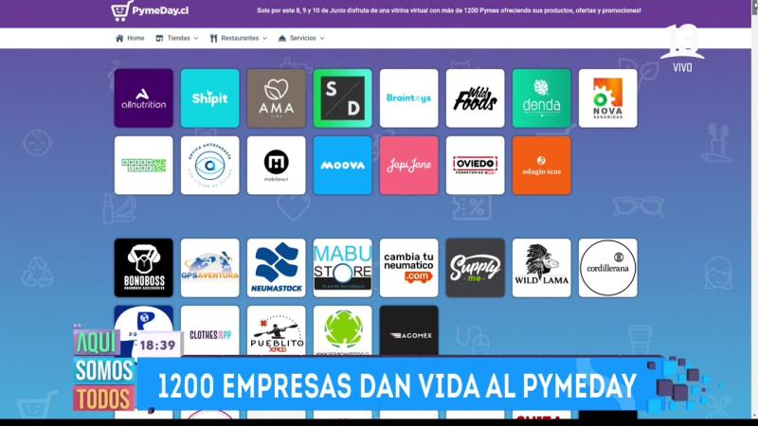Click the Japi Jane pink tile

click(409, 166)
